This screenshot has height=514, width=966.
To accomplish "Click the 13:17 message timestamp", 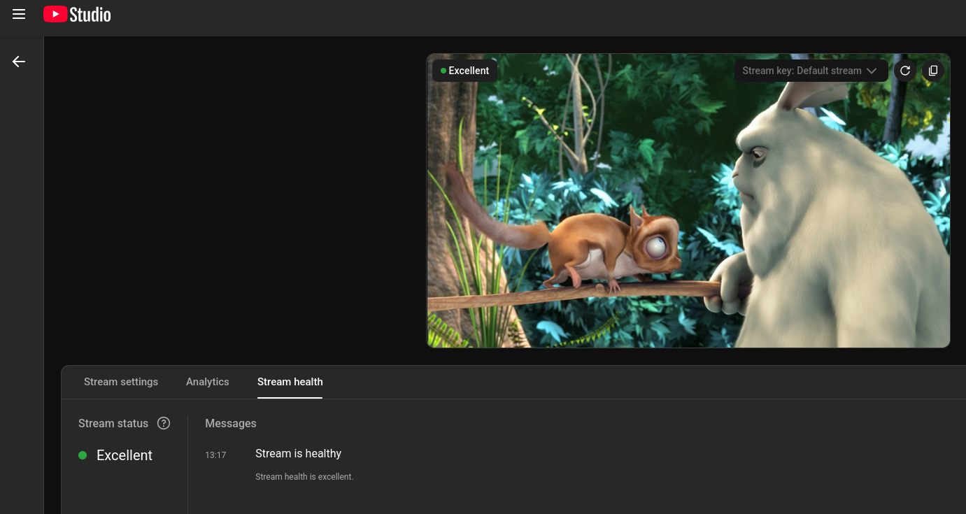I will (x=215, y=455).
